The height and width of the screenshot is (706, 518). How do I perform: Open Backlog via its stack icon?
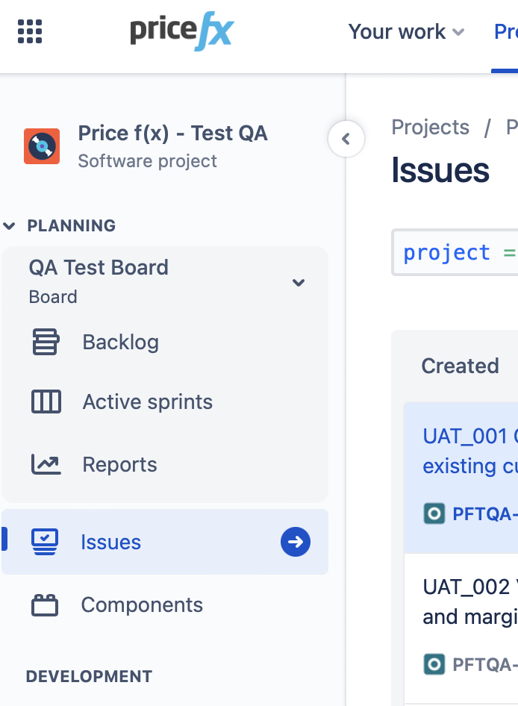point(46,343)
